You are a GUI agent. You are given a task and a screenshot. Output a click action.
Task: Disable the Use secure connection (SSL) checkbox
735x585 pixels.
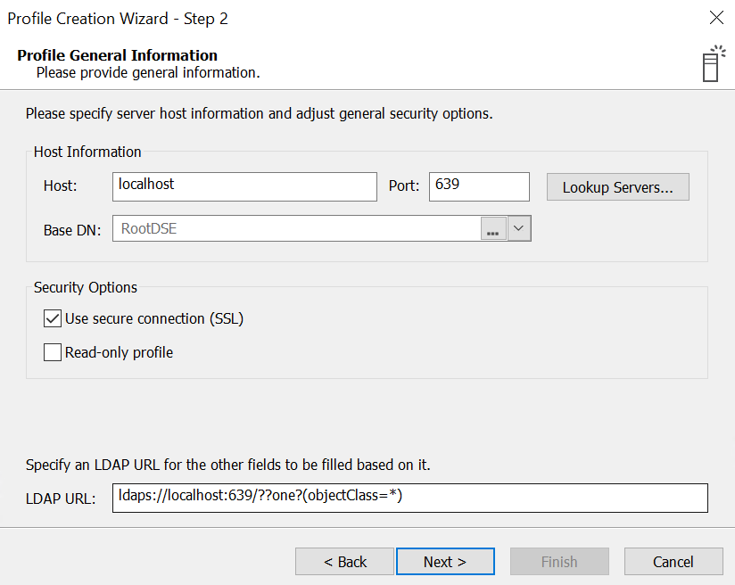[53, 318]
